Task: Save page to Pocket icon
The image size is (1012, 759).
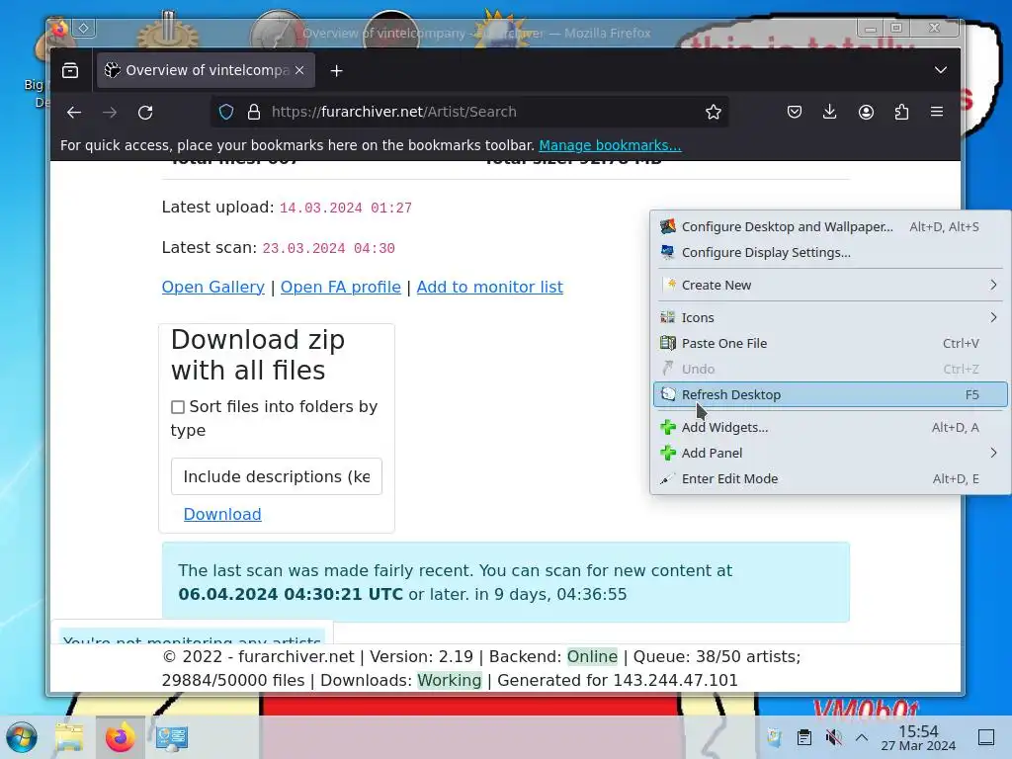Action: [795, 113]
